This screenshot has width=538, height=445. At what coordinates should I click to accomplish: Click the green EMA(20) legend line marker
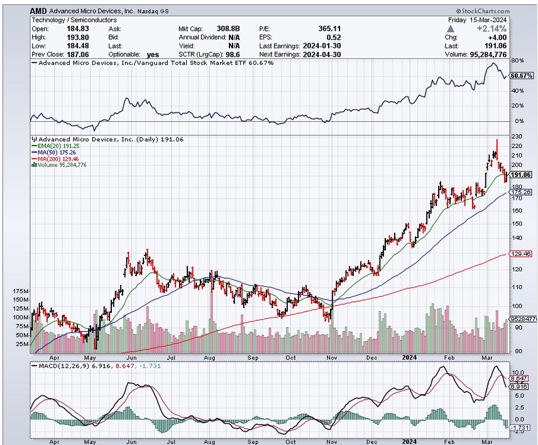pos(35,146)
